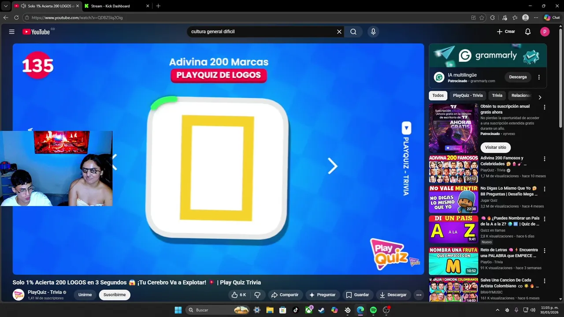Show hidden system tray icons
564x317 pixels.
pos(498,310)
